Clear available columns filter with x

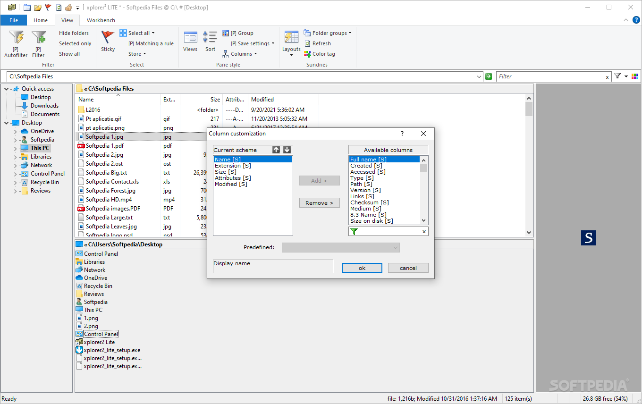[x=424, y=231]
